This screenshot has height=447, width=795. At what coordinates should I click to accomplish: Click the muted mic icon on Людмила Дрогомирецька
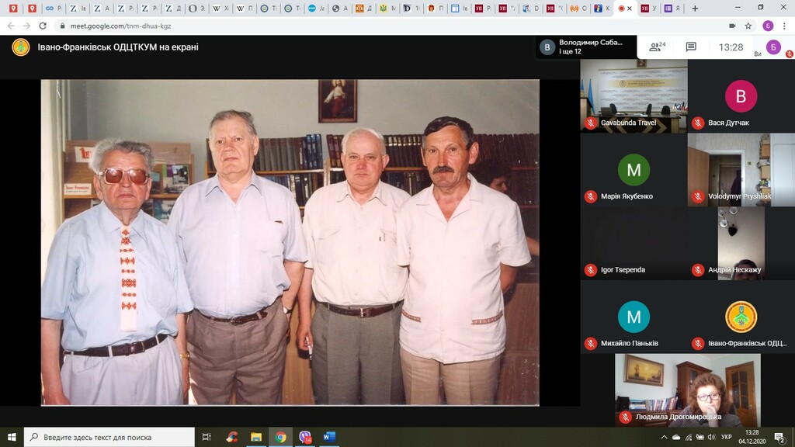click(x=625, y=417)
